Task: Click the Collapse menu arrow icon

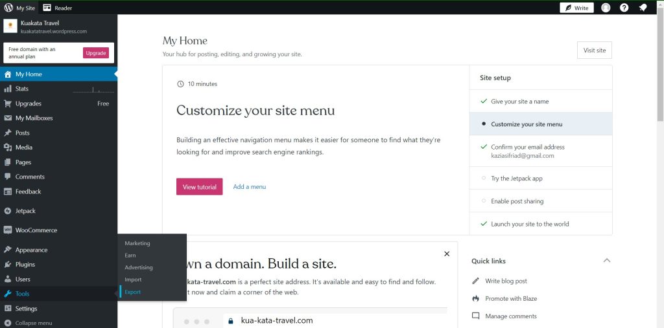Action: [8, 323]
